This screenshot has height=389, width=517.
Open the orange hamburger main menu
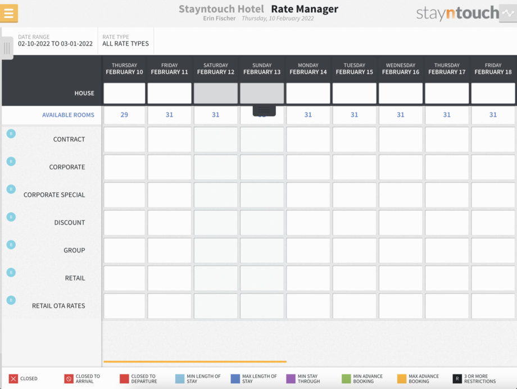point(9,13)
